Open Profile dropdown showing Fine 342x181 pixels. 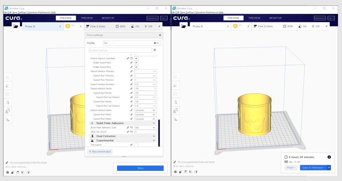[132, 43]
